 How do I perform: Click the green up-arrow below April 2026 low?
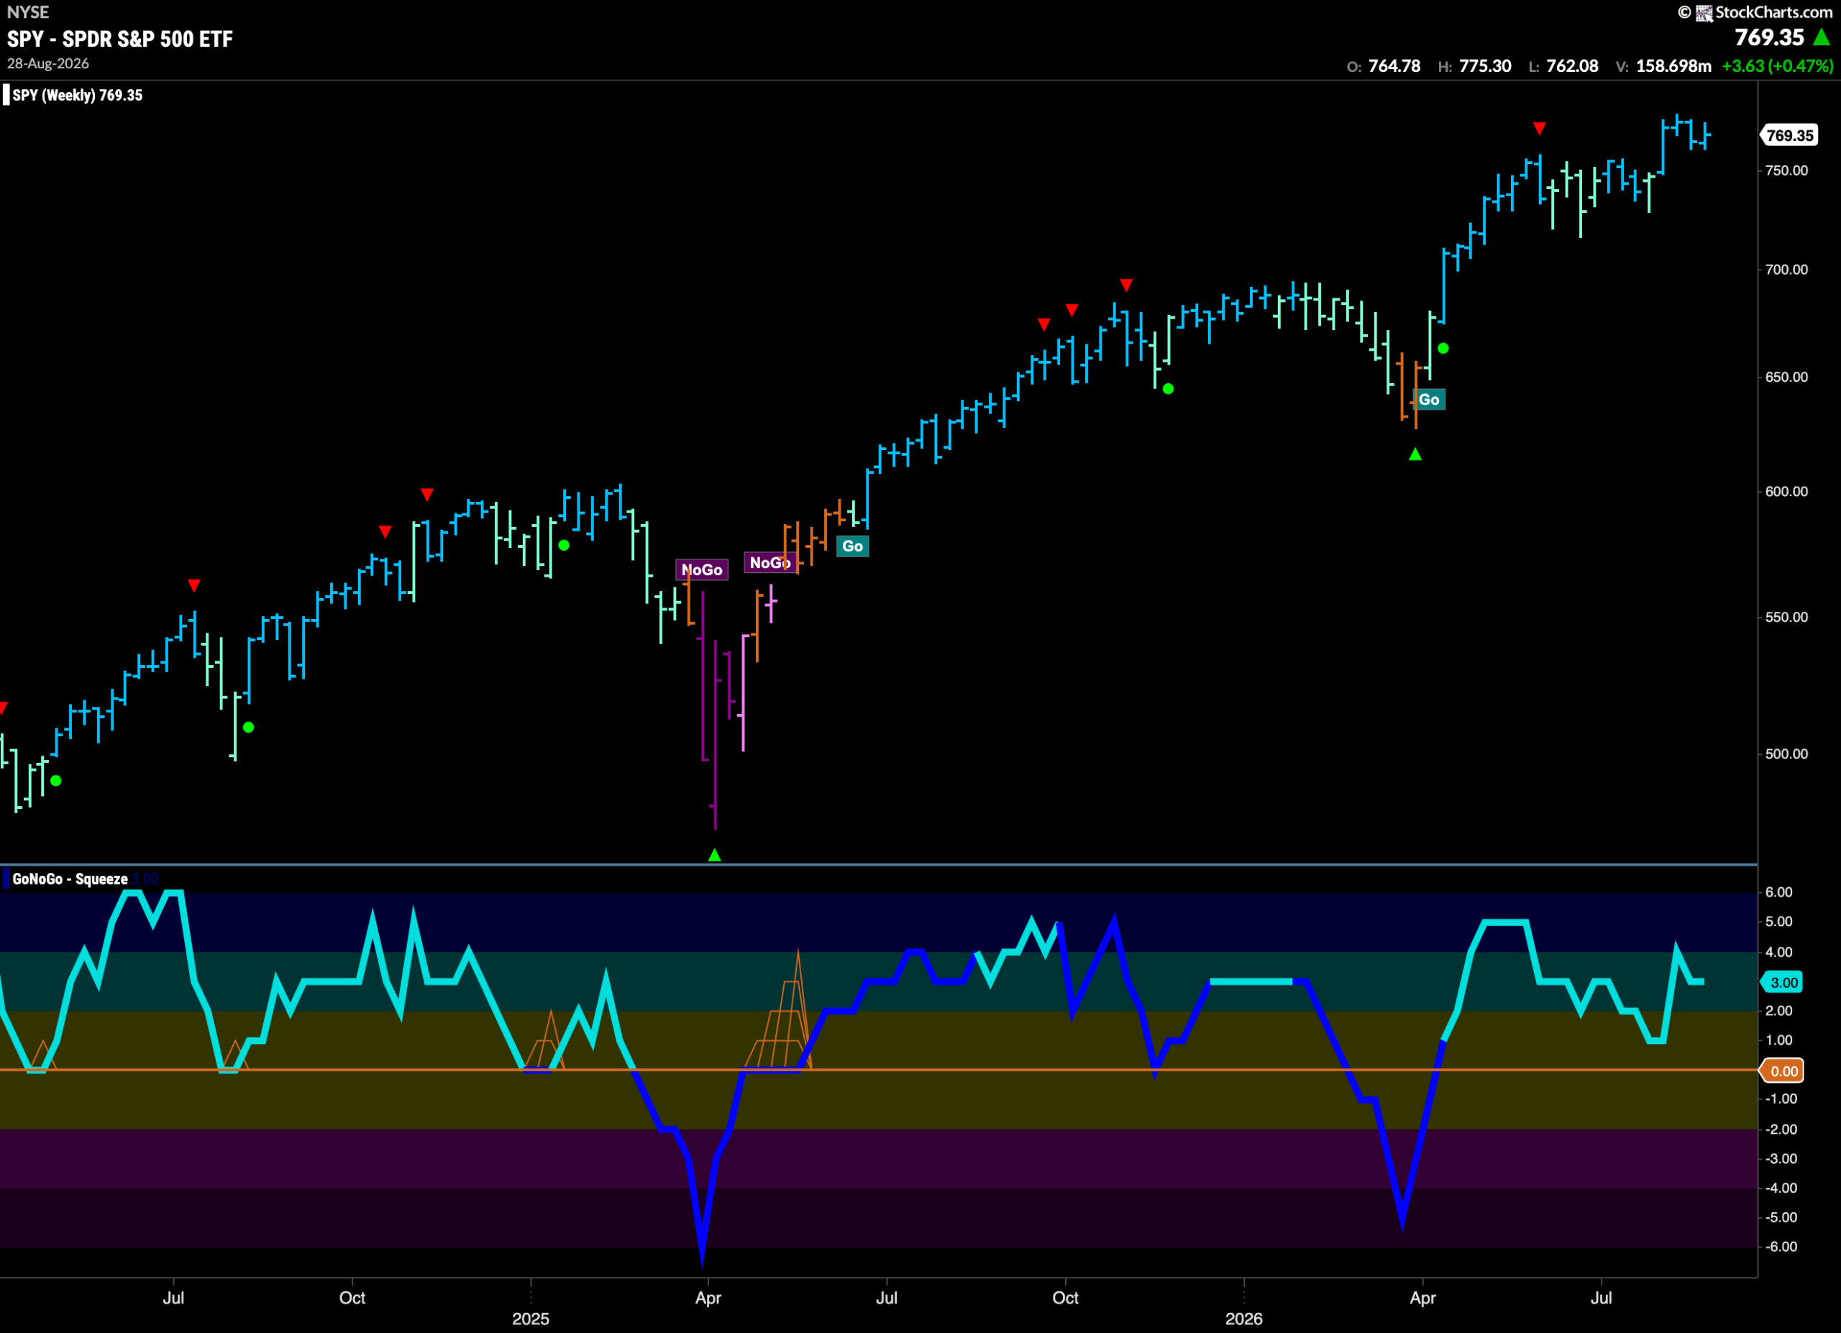click(1415, 454)
